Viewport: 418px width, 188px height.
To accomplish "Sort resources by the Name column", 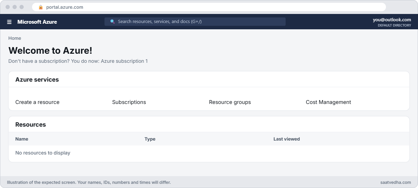I will coord(22,139).
